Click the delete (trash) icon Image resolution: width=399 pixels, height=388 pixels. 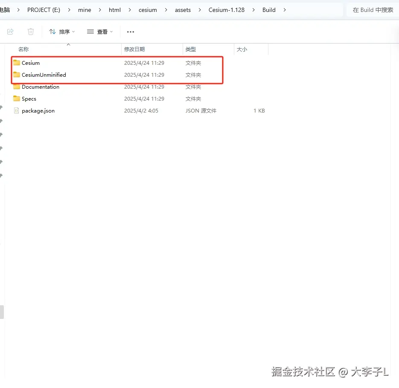pyautogui.click(x=30, y=31)
